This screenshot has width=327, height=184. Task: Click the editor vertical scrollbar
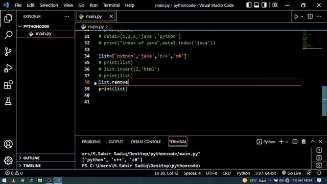[x=324, y=101]
